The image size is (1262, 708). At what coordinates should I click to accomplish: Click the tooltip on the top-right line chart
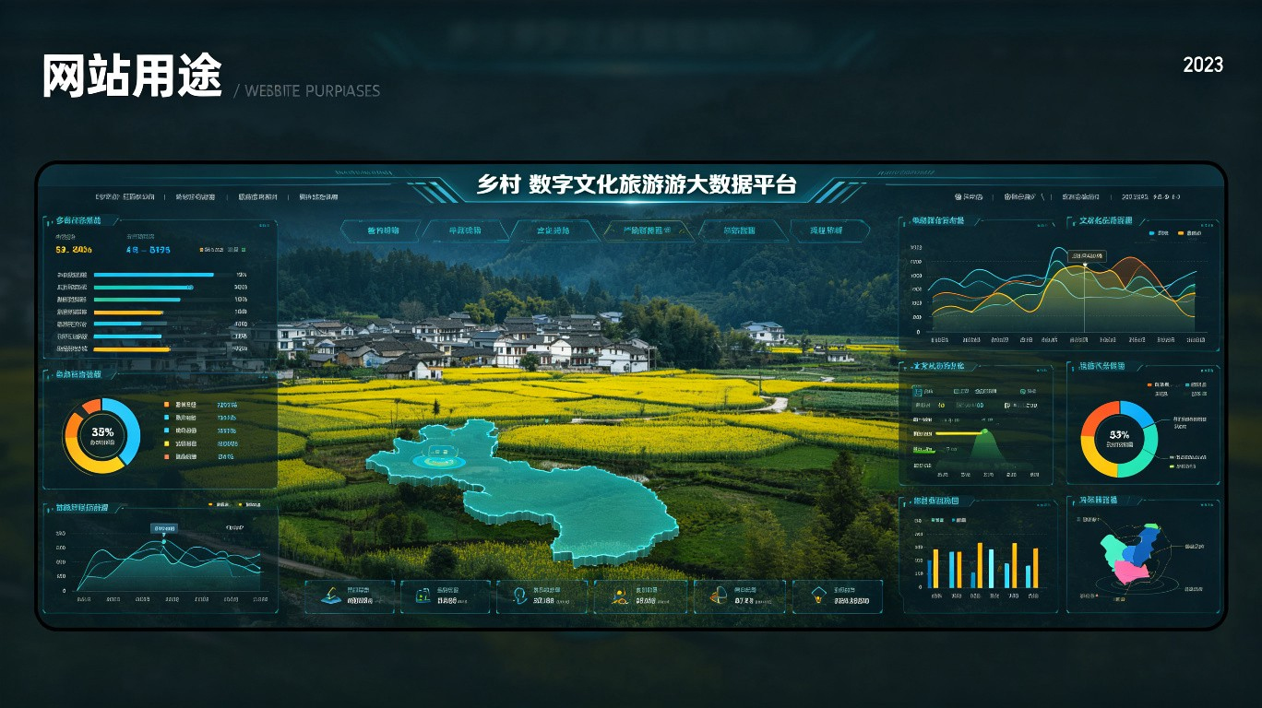[x=1085, y=255]
